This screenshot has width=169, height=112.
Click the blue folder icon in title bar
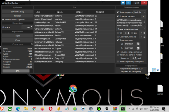click(123, 3)
